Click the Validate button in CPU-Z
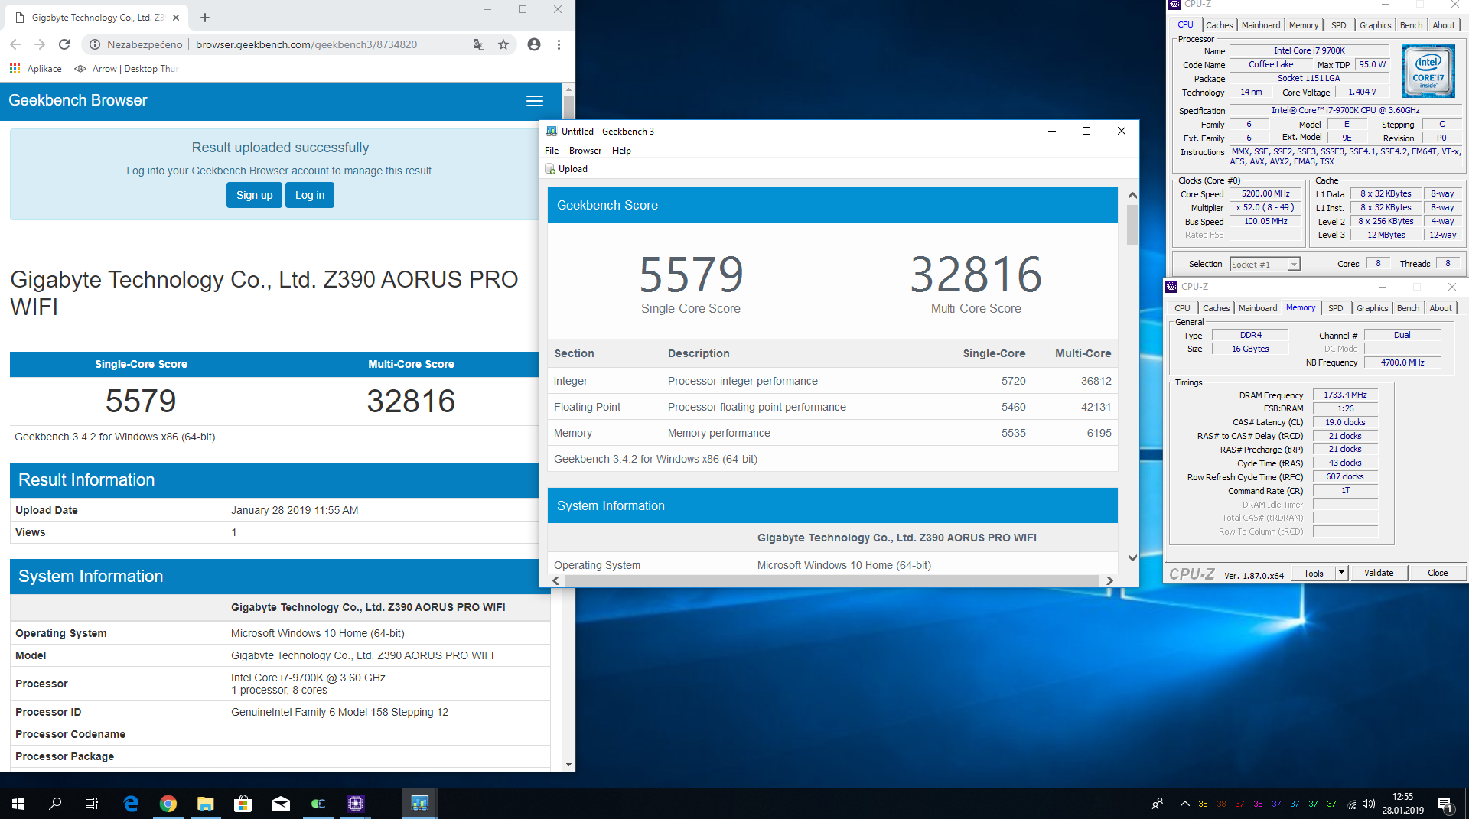Screen dimensions: 1469x819 point(1379,573)
